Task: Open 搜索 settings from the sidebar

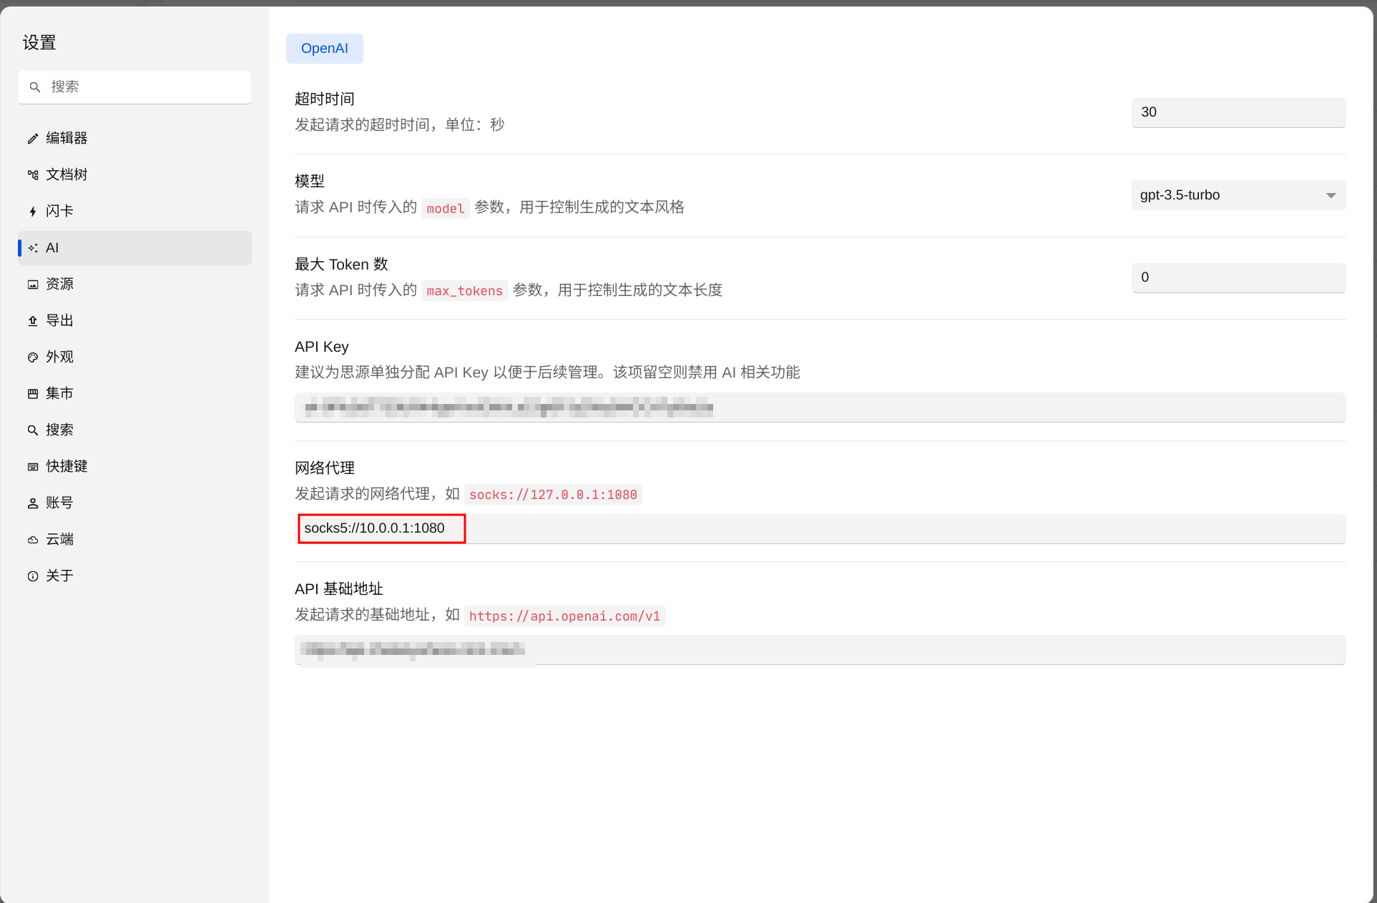Action: coord(60,429)
